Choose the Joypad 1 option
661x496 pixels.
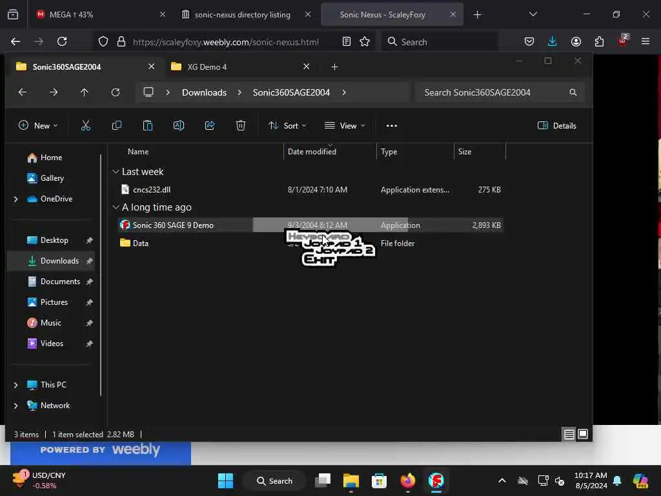[333, 243]
